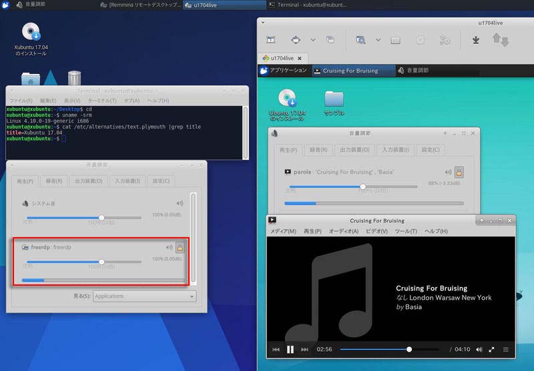
Task: Open Parole ツール(T) menu
Action: pyautogui.click(x=406, y=231)
